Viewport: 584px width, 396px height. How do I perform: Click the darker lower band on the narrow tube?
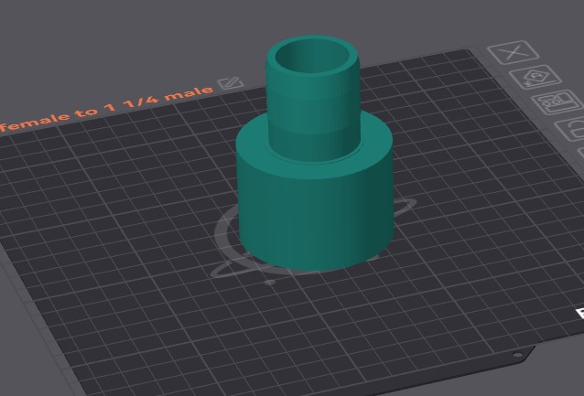tap(314, 145)
